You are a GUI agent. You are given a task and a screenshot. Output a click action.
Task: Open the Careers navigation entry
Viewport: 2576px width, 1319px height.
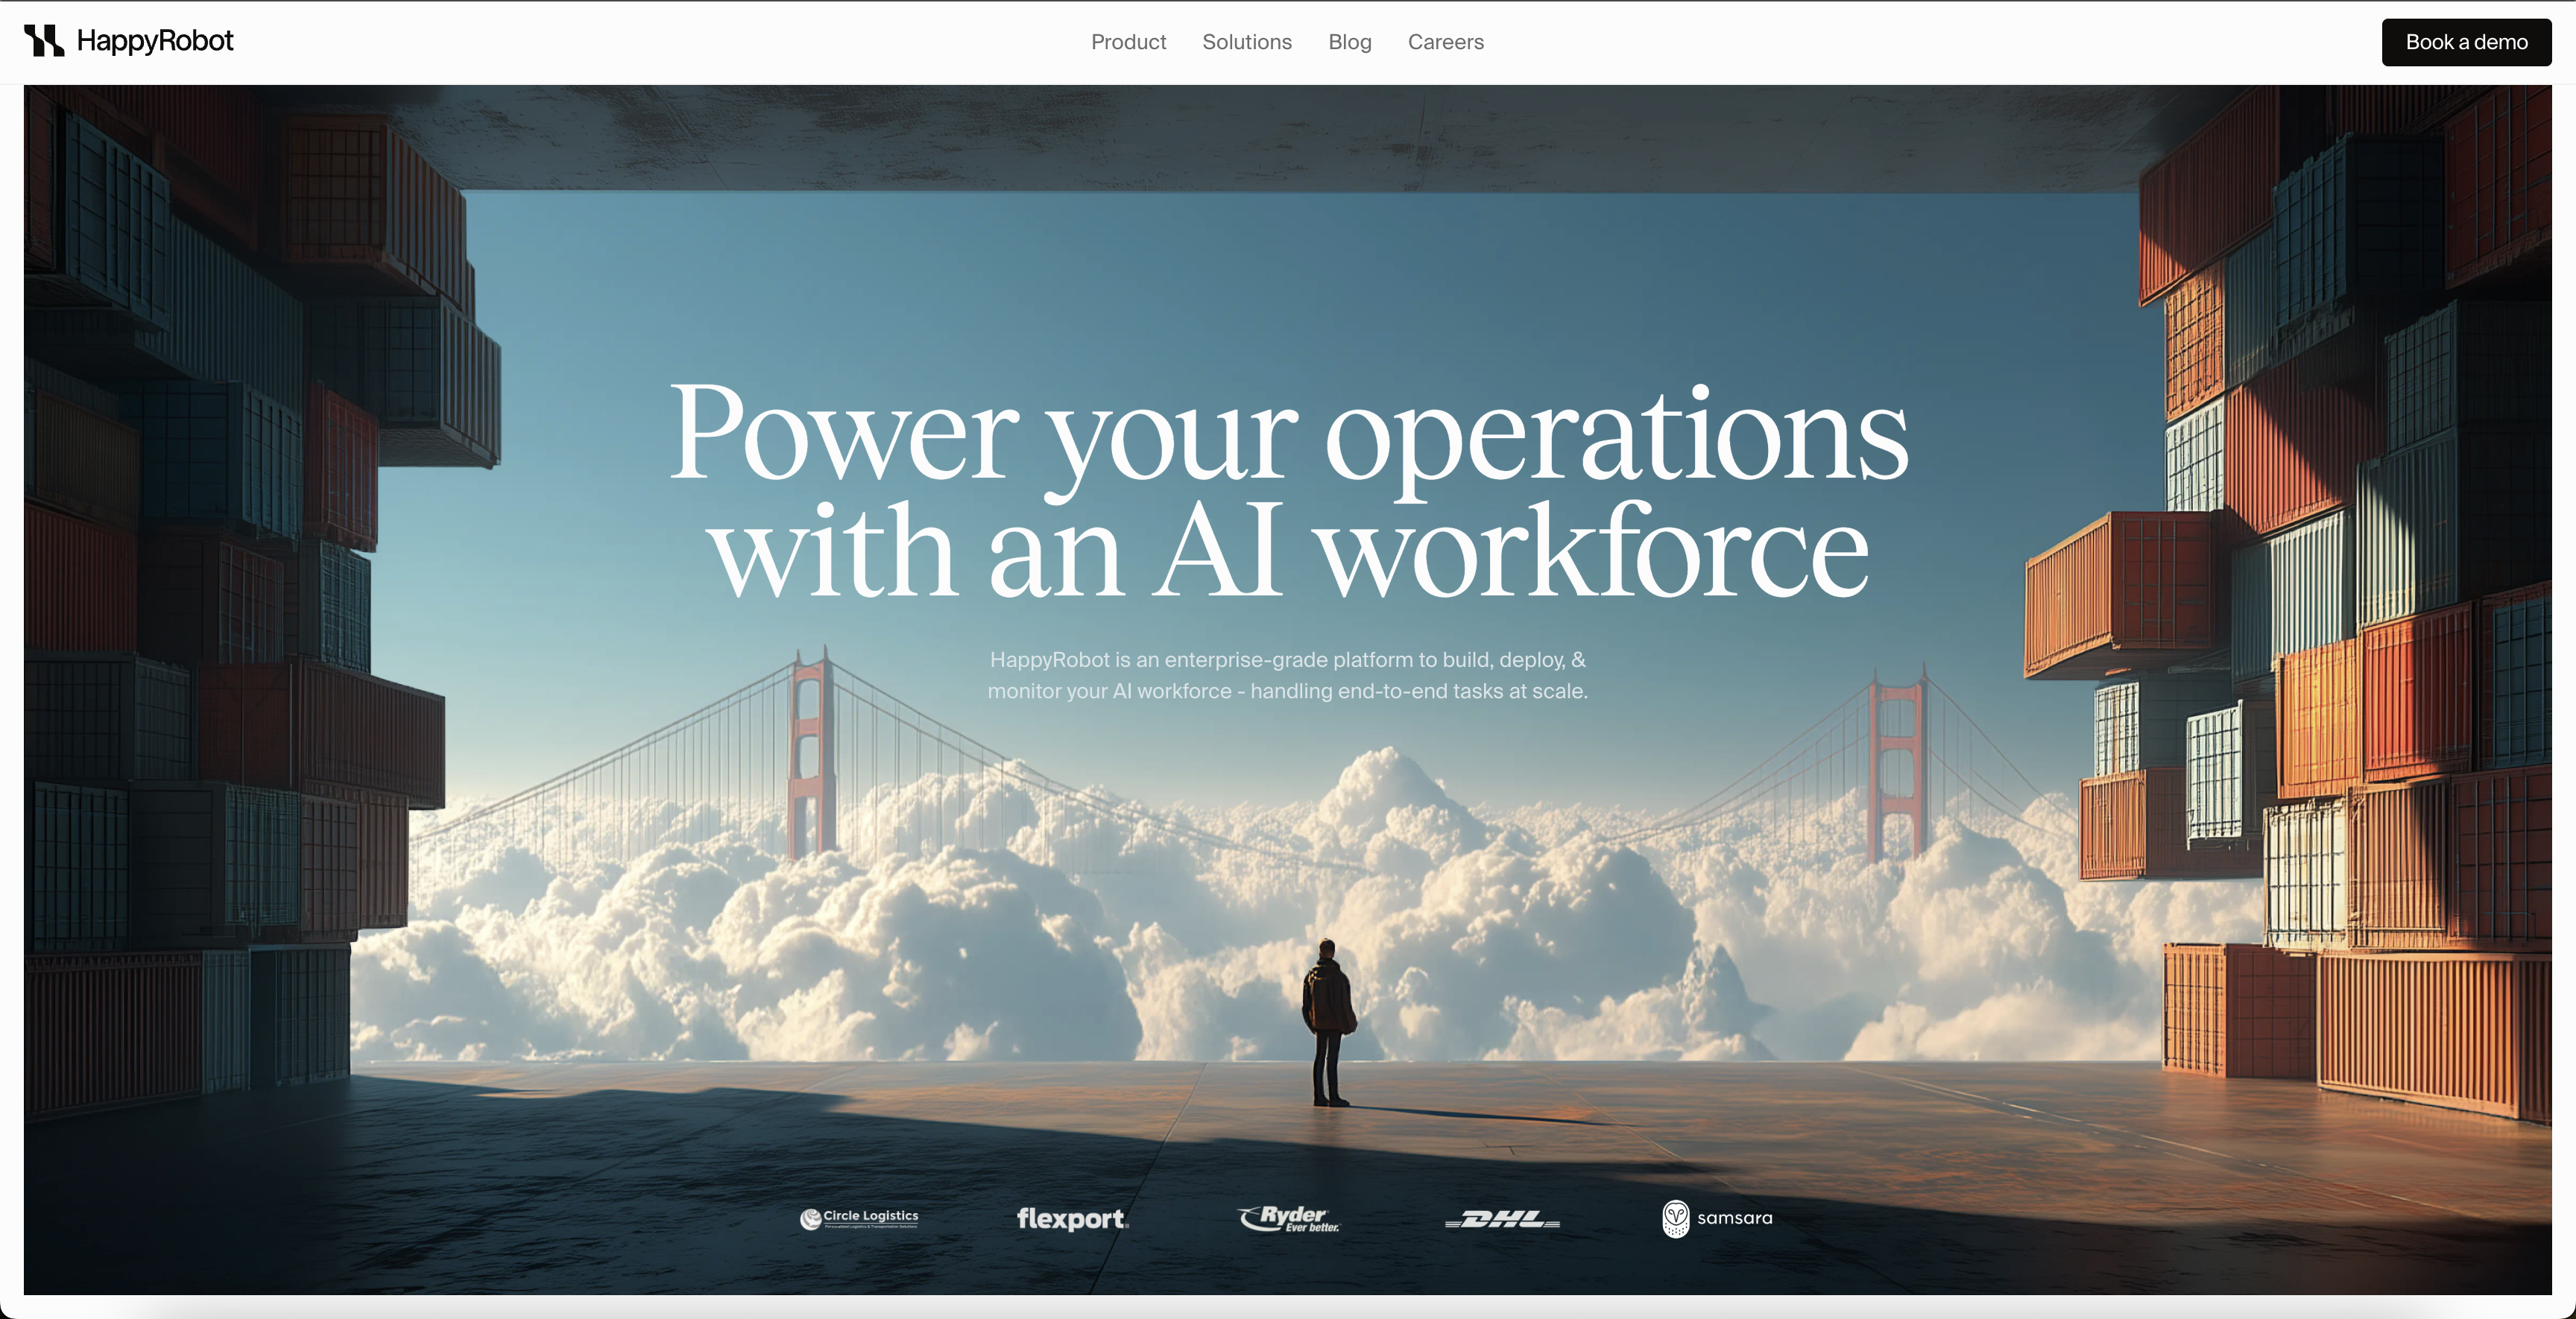coord(1445,42)
